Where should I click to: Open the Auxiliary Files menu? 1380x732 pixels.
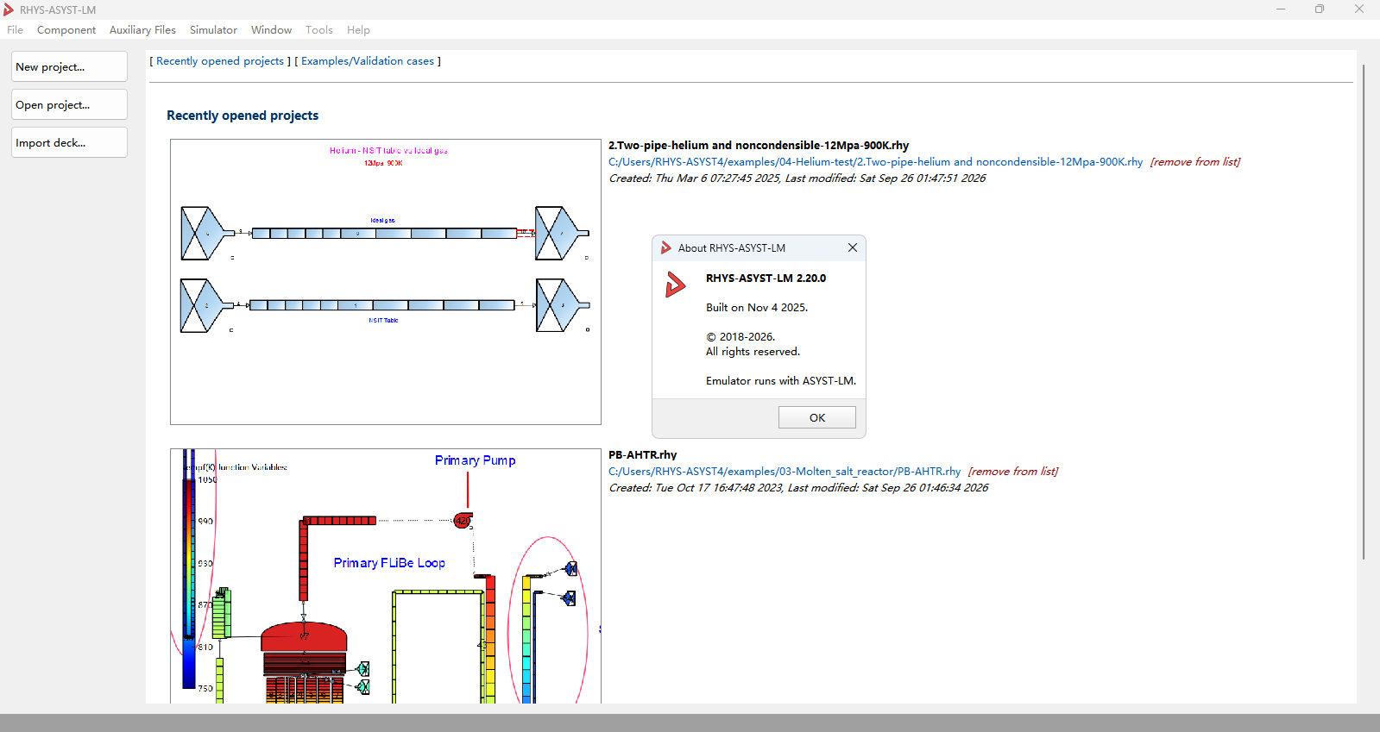[x=142, y=30]
